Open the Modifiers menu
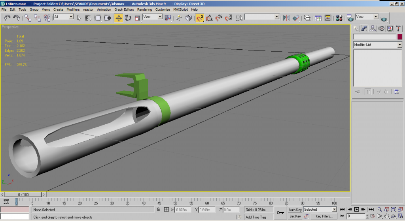Viewport: 405px width, 221px height. (73, 9)
